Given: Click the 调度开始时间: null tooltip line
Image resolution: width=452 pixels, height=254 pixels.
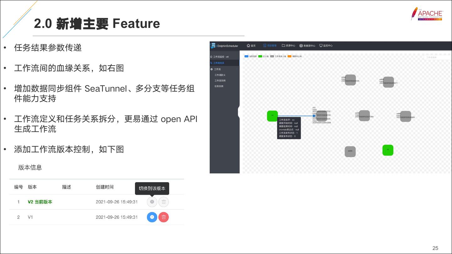Looking at the screenshot, I should click(x=288, y=123).
